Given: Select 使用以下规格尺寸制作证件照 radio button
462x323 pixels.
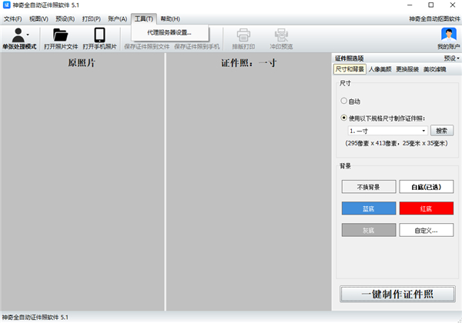Looking at the screenshot, I should click(343, 118).
